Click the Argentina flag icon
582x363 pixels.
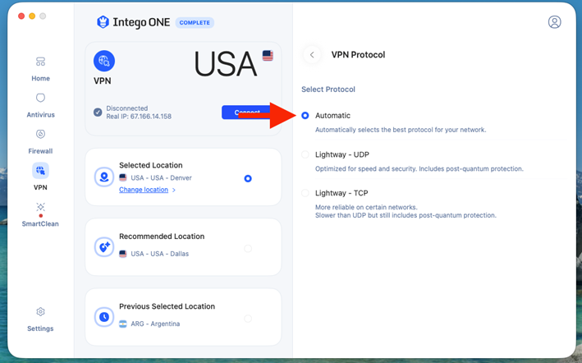[123, 324]
